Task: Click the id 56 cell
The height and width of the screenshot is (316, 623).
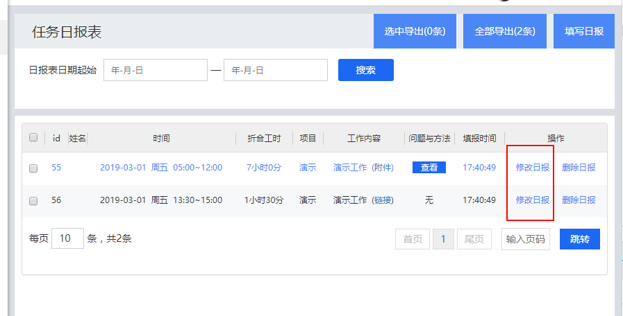Action: [56, 200]
